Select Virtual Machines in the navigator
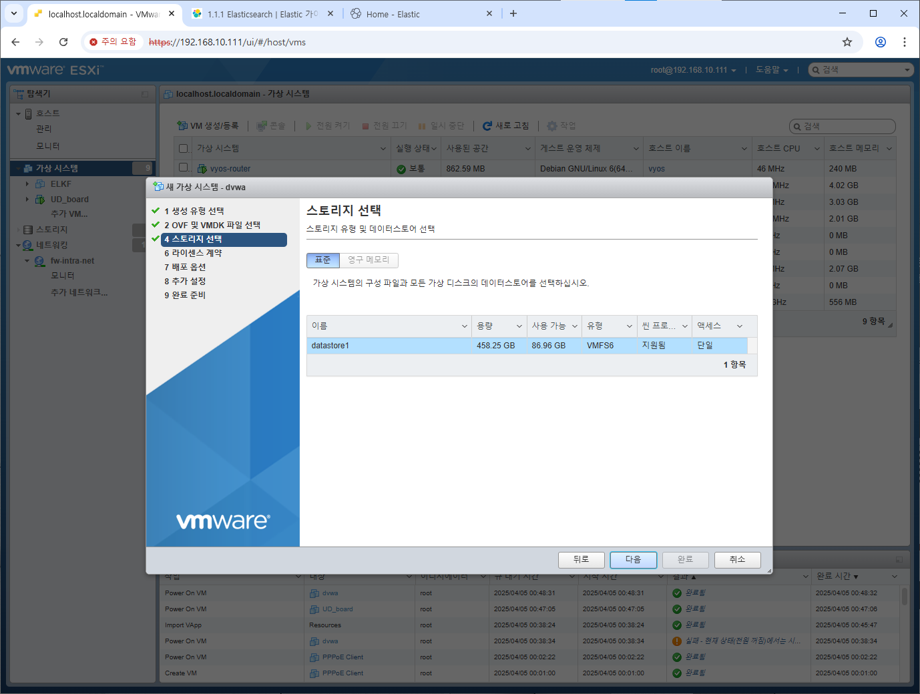This screenshot has height=694, width=920. coord(57,168)
